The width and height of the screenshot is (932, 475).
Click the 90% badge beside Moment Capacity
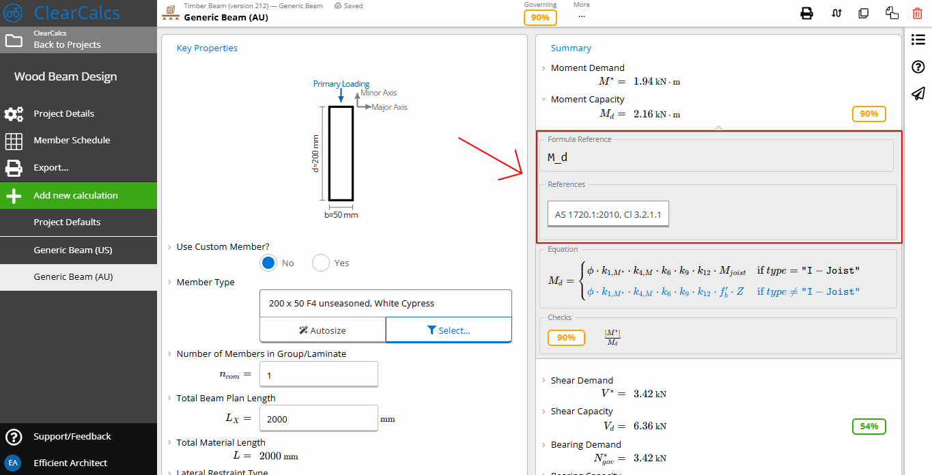tap(869, 114)
